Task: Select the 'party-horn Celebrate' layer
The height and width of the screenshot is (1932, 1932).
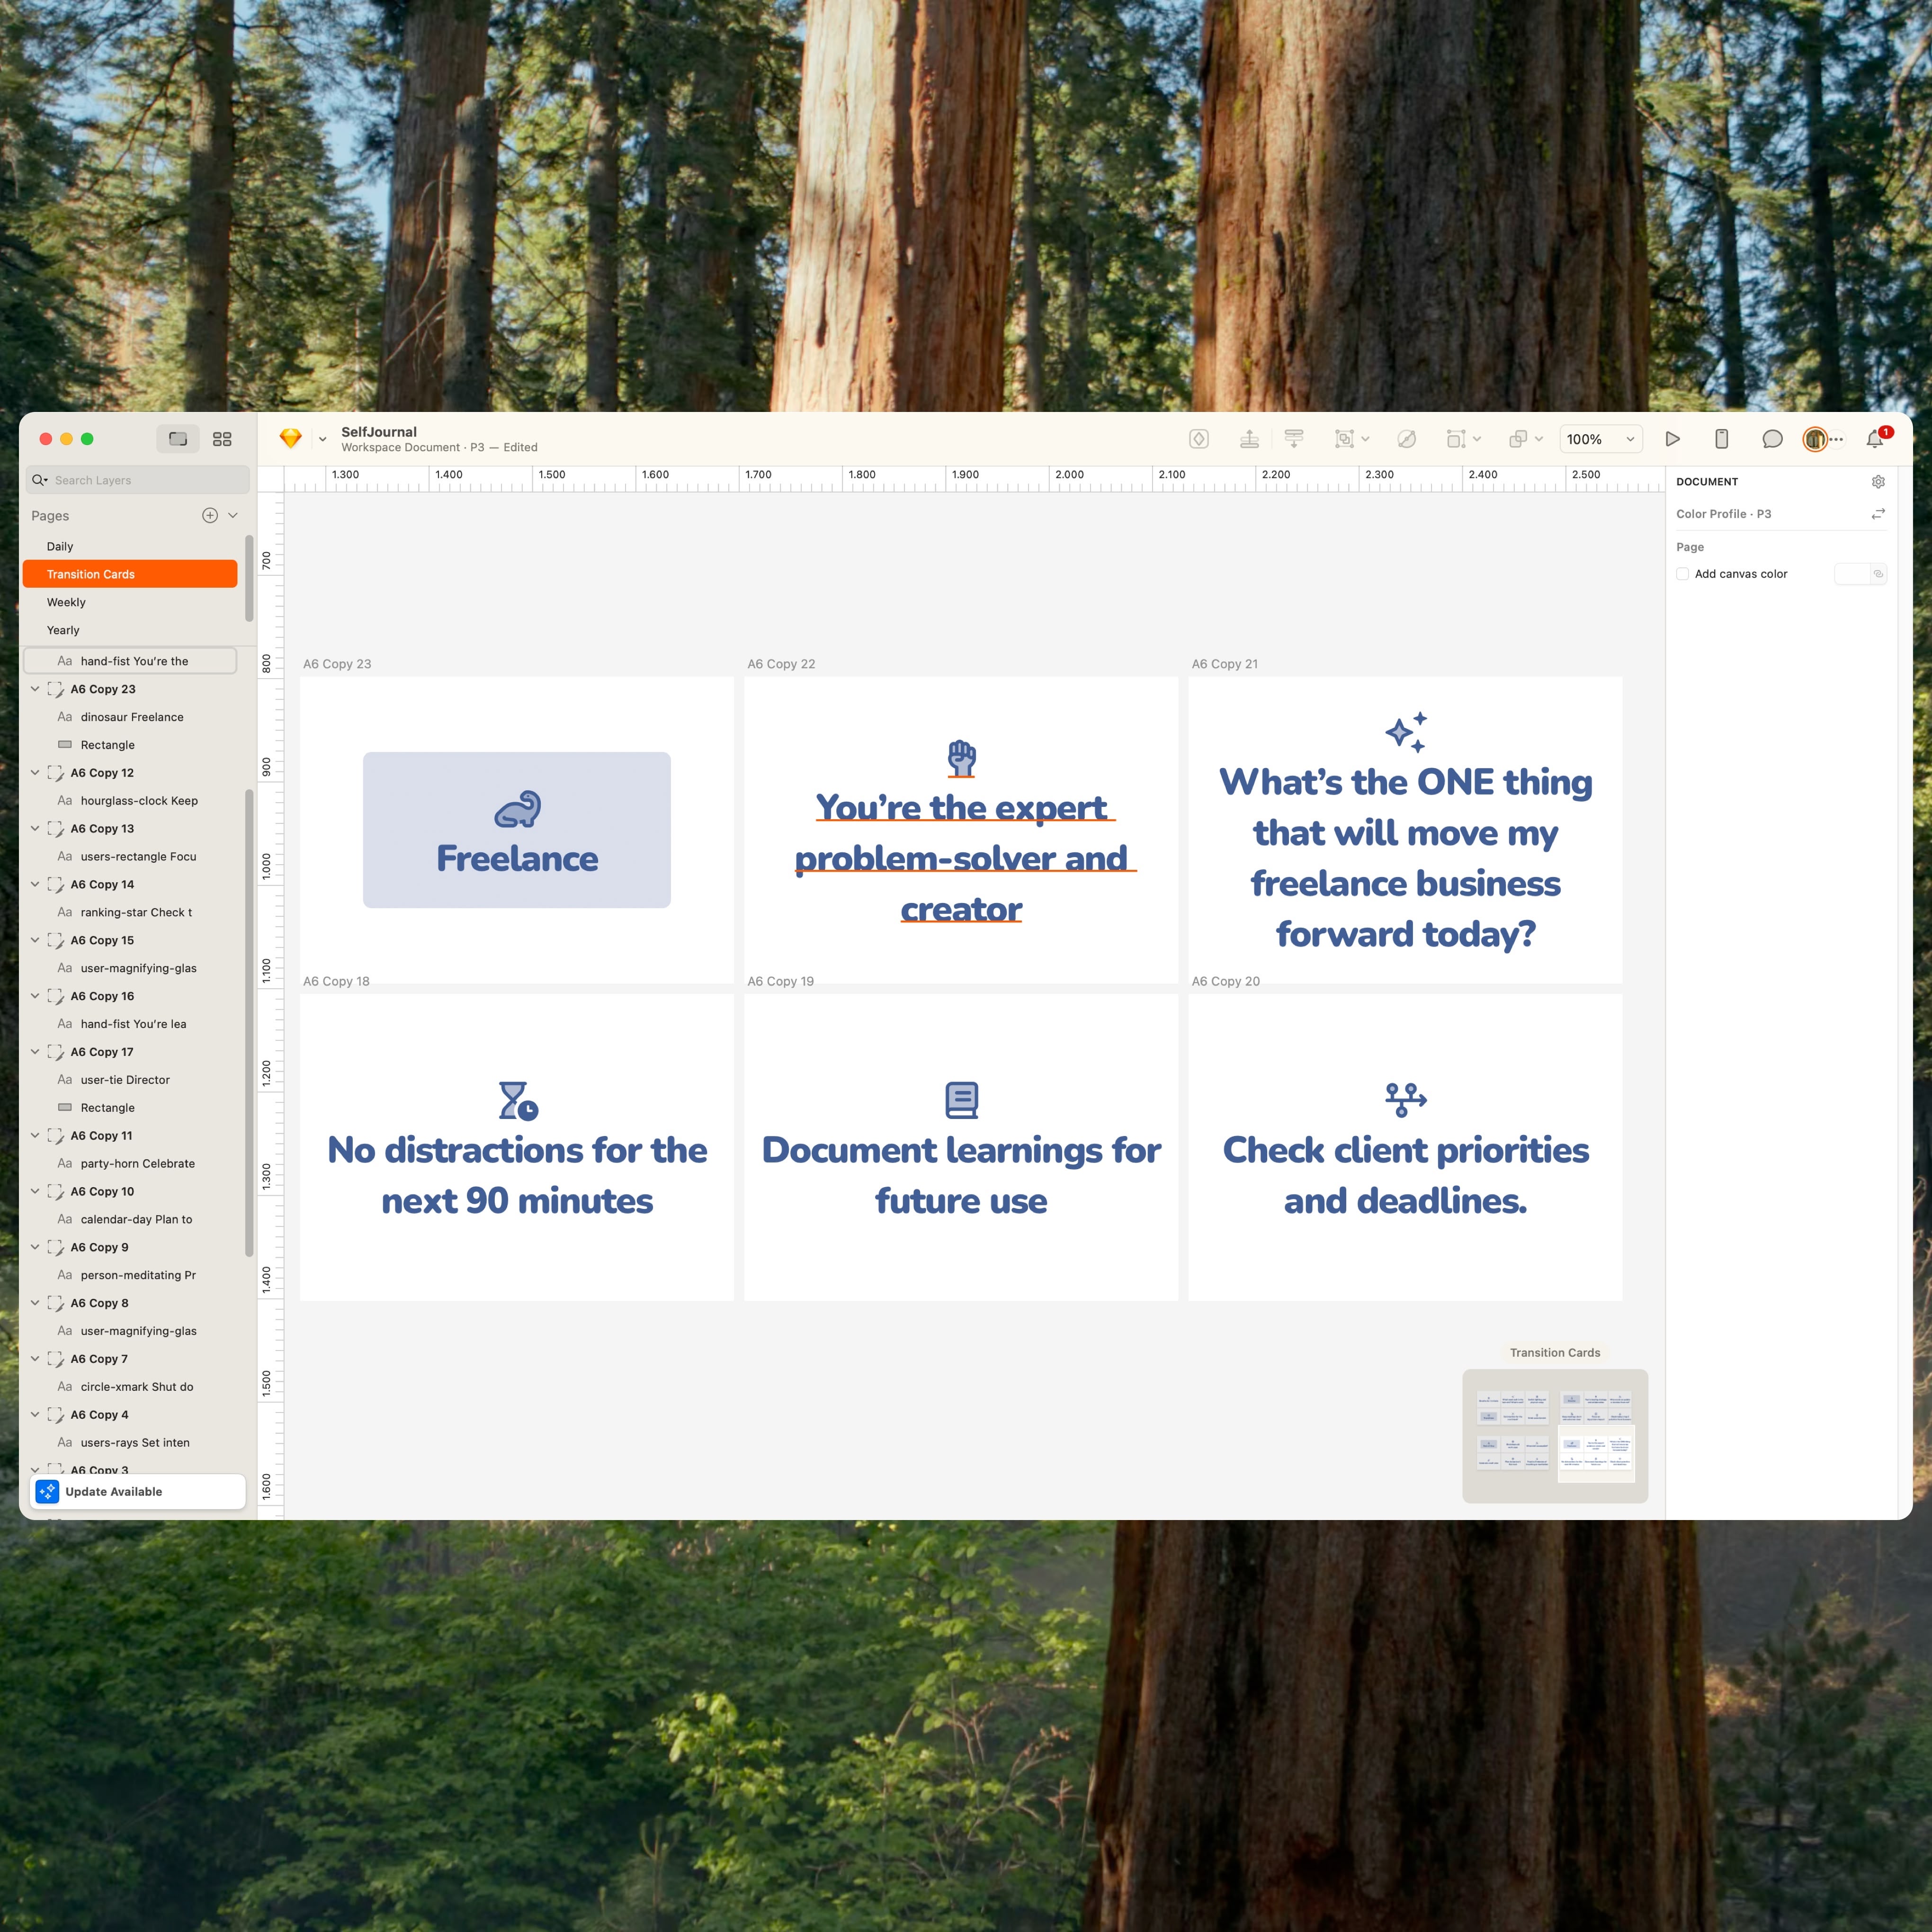Action: (x=130, y=1164)
